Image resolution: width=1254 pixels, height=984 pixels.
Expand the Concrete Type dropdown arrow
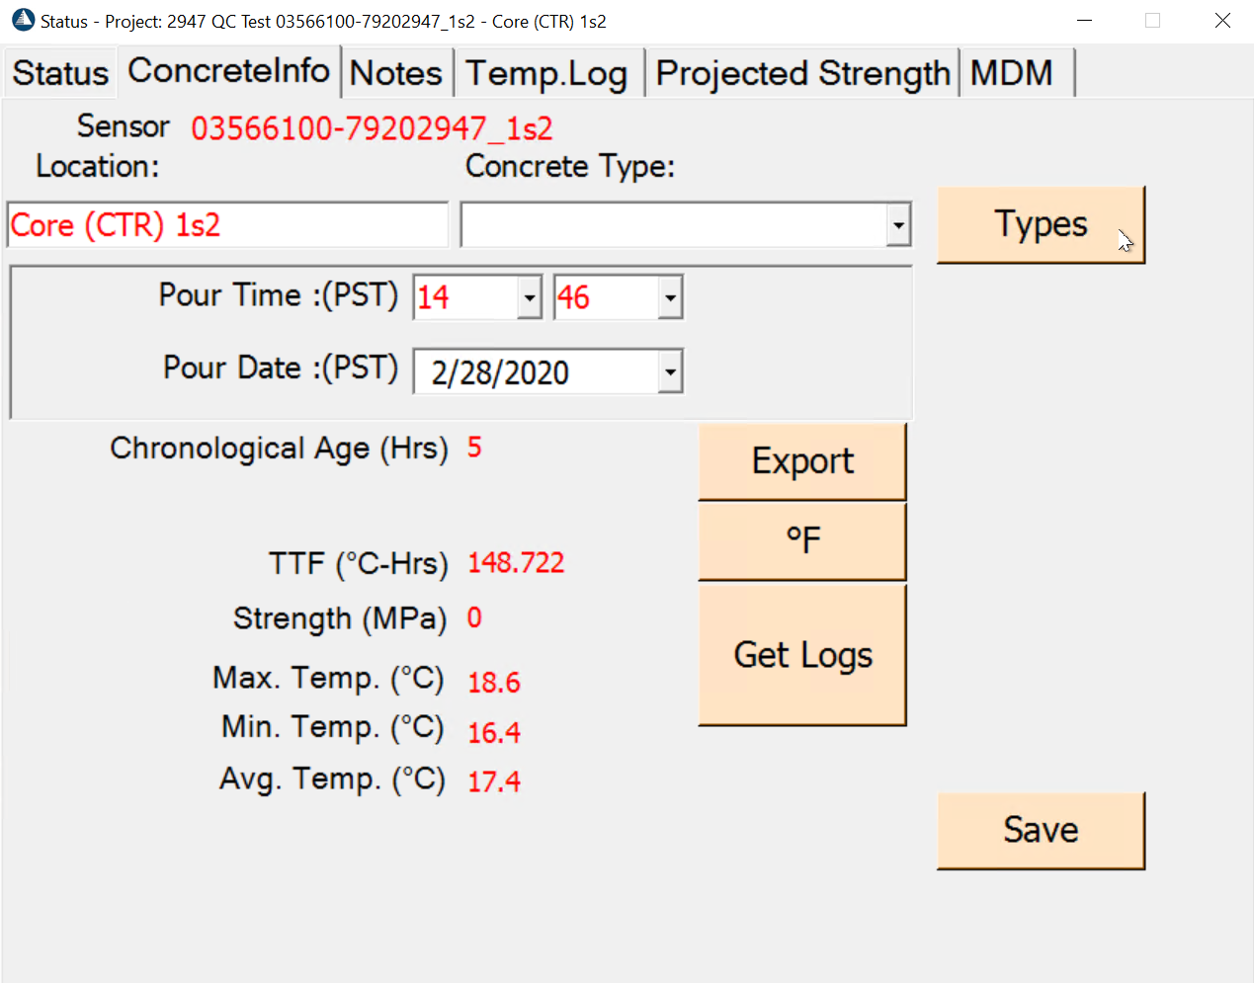click(x=897, y=225)
